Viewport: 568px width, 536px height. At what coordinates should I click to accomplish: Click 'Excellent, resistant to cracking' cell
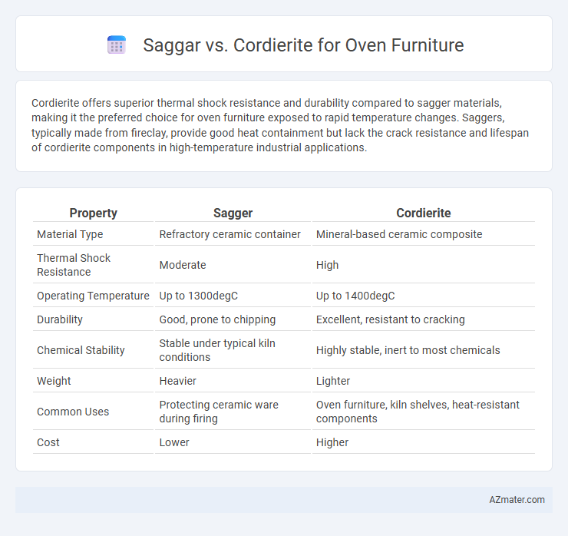click(x=390, y=319)
